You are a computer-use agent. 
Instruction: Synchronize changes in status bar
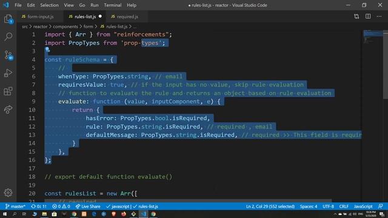(39, 206)
